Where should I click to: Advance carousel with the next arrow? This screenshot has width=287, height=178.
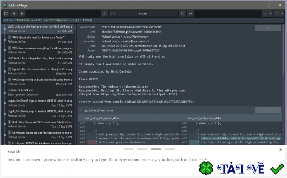click(x=281, y=150)
